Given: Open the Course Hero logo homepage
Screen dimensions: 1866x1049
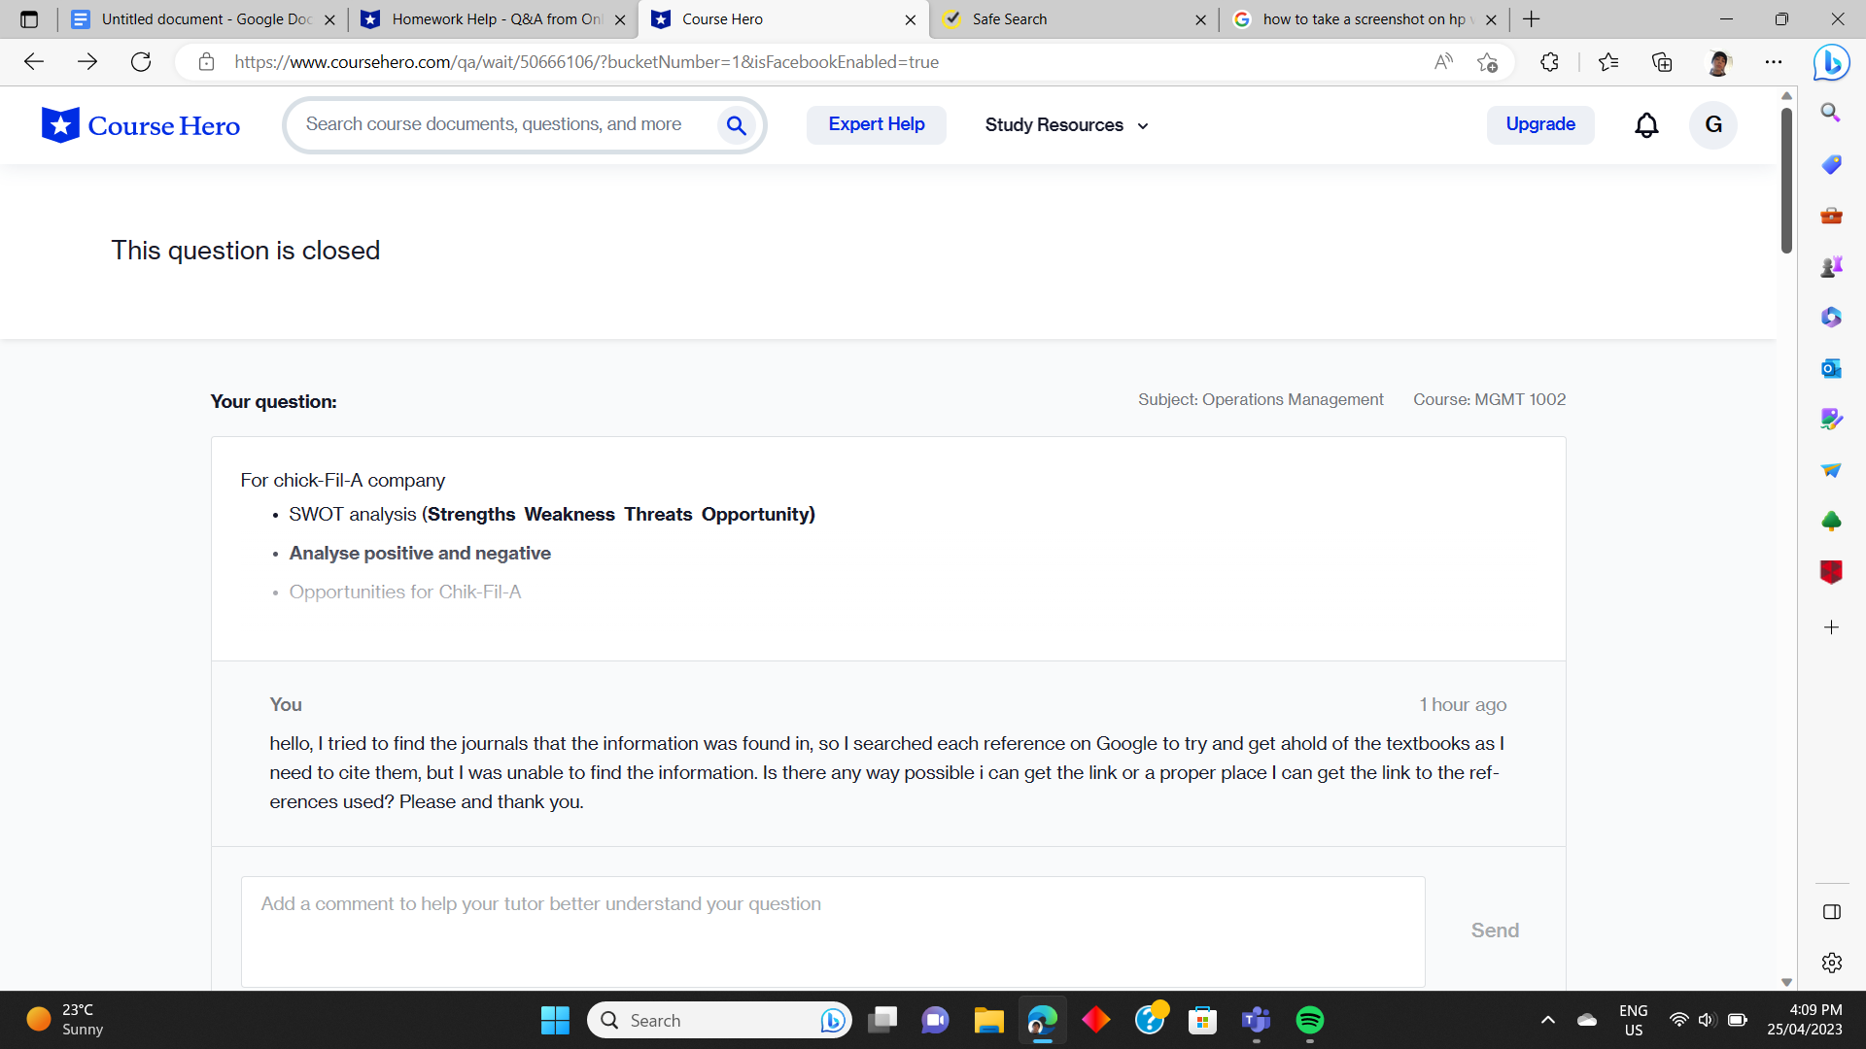Looking at the screenshot, I should (x=141, y=125).
